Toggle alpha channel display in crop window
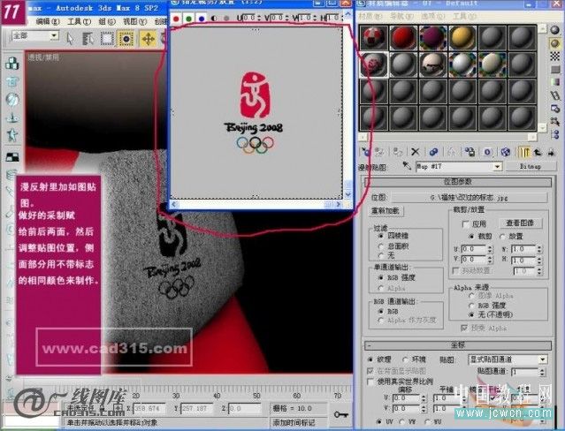 click(214, 18)
